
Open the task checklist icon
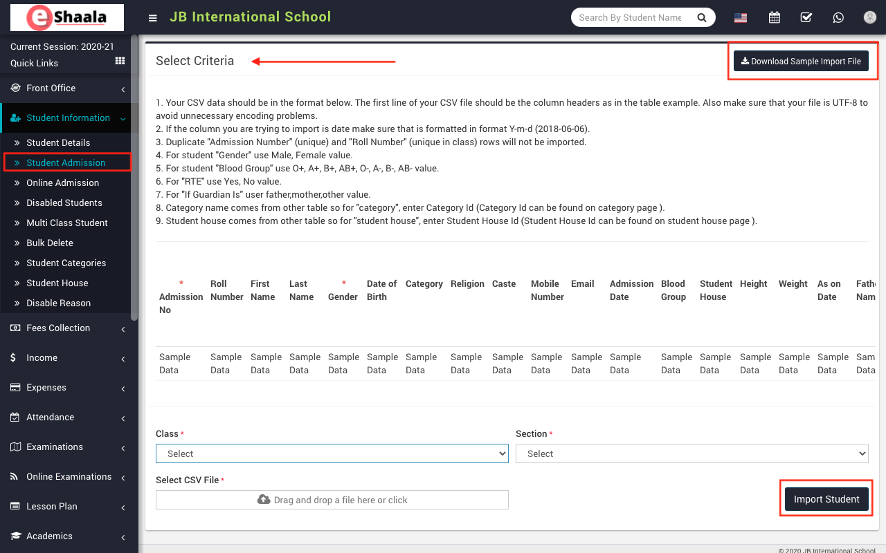tap(806, 18)
